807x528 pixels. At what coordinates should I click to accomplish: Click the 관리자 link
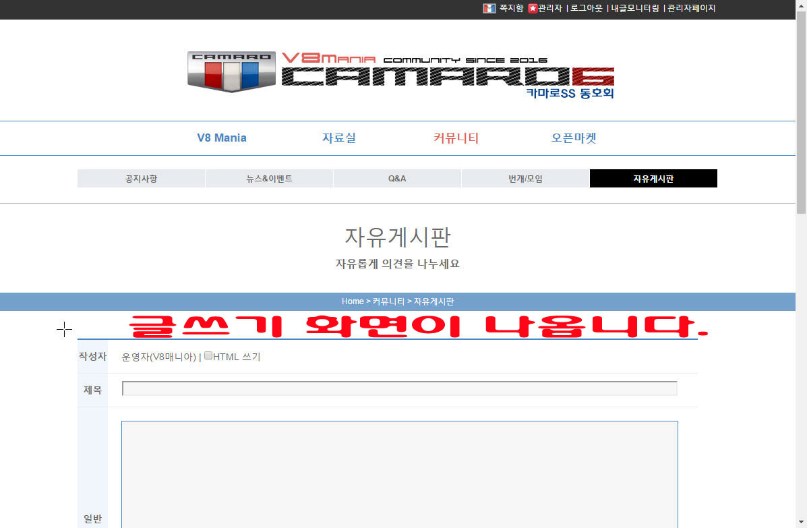(x=550, y=8)
